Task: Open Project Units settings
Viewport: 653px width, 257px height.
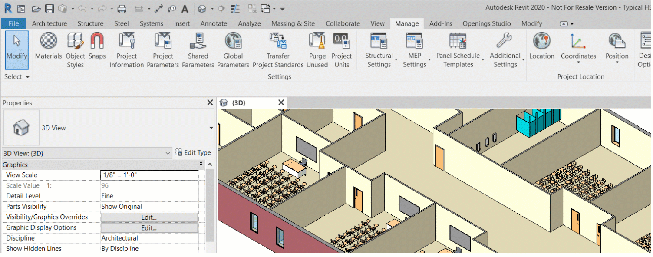Action: pos(342,45)
